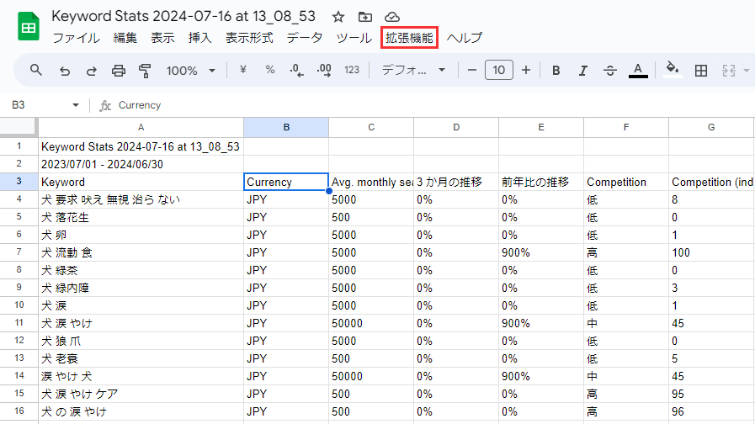Viewport: 755px width, 424px height.
Task: Click cell 犬 流動 食
Action: [x=141, y=252]
